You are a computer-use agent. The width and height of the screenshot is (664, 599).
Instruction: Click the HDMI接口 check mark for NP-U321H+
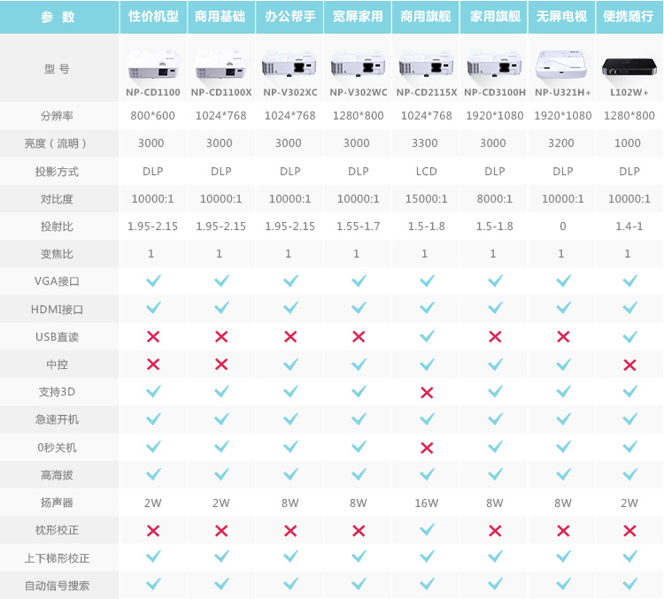tap(563, 308)
